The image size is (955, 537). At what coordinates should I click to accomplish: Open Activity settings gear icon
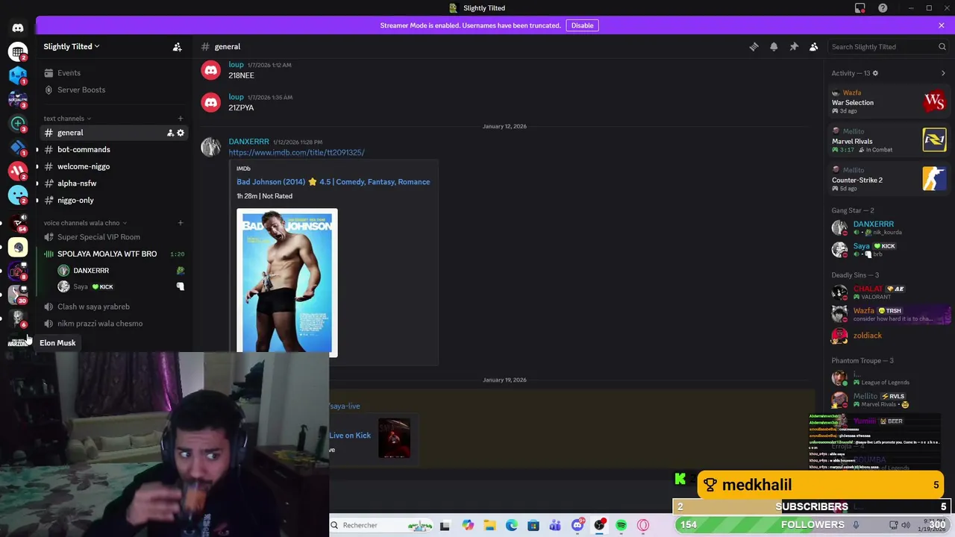[875, 73]
